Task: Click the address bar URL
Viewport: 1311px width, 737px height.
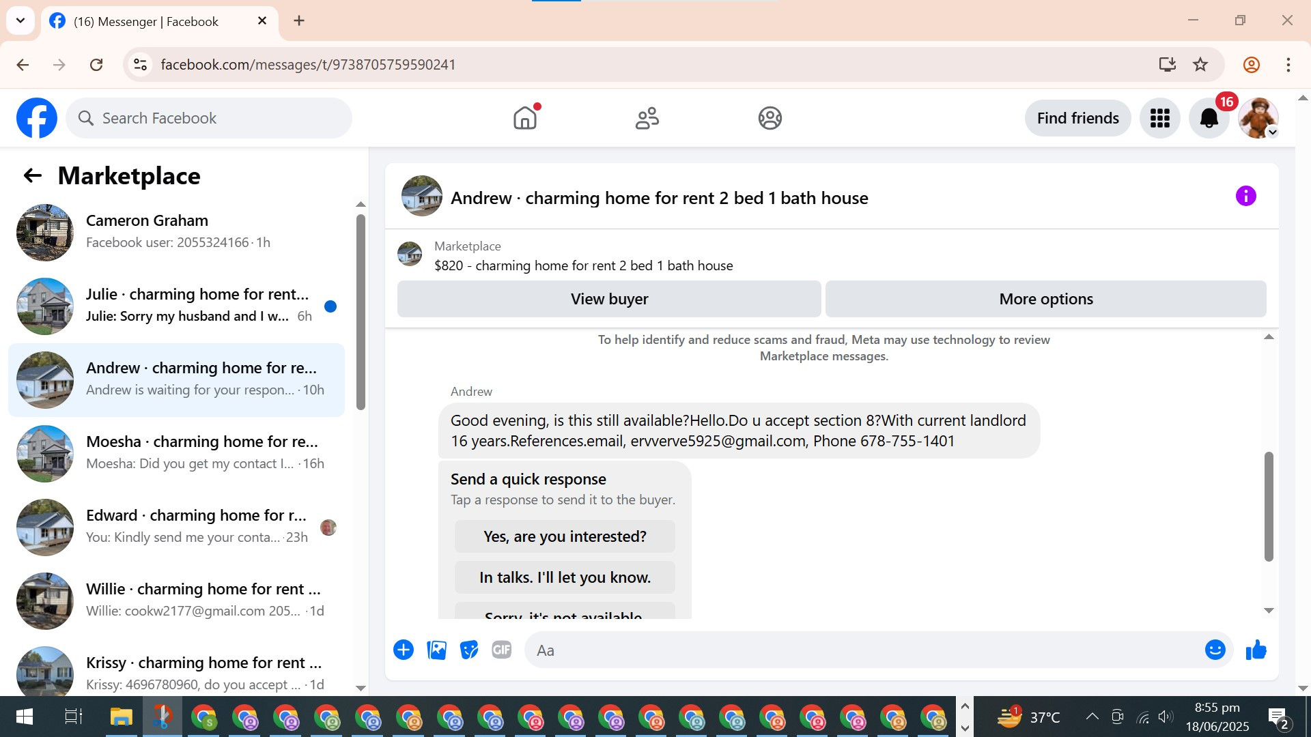Action: (308, 65)
